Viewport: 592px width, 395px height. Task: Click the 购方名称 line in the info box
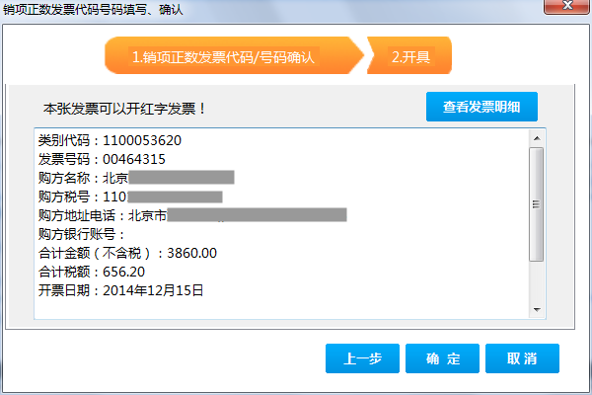coord(136,178)
